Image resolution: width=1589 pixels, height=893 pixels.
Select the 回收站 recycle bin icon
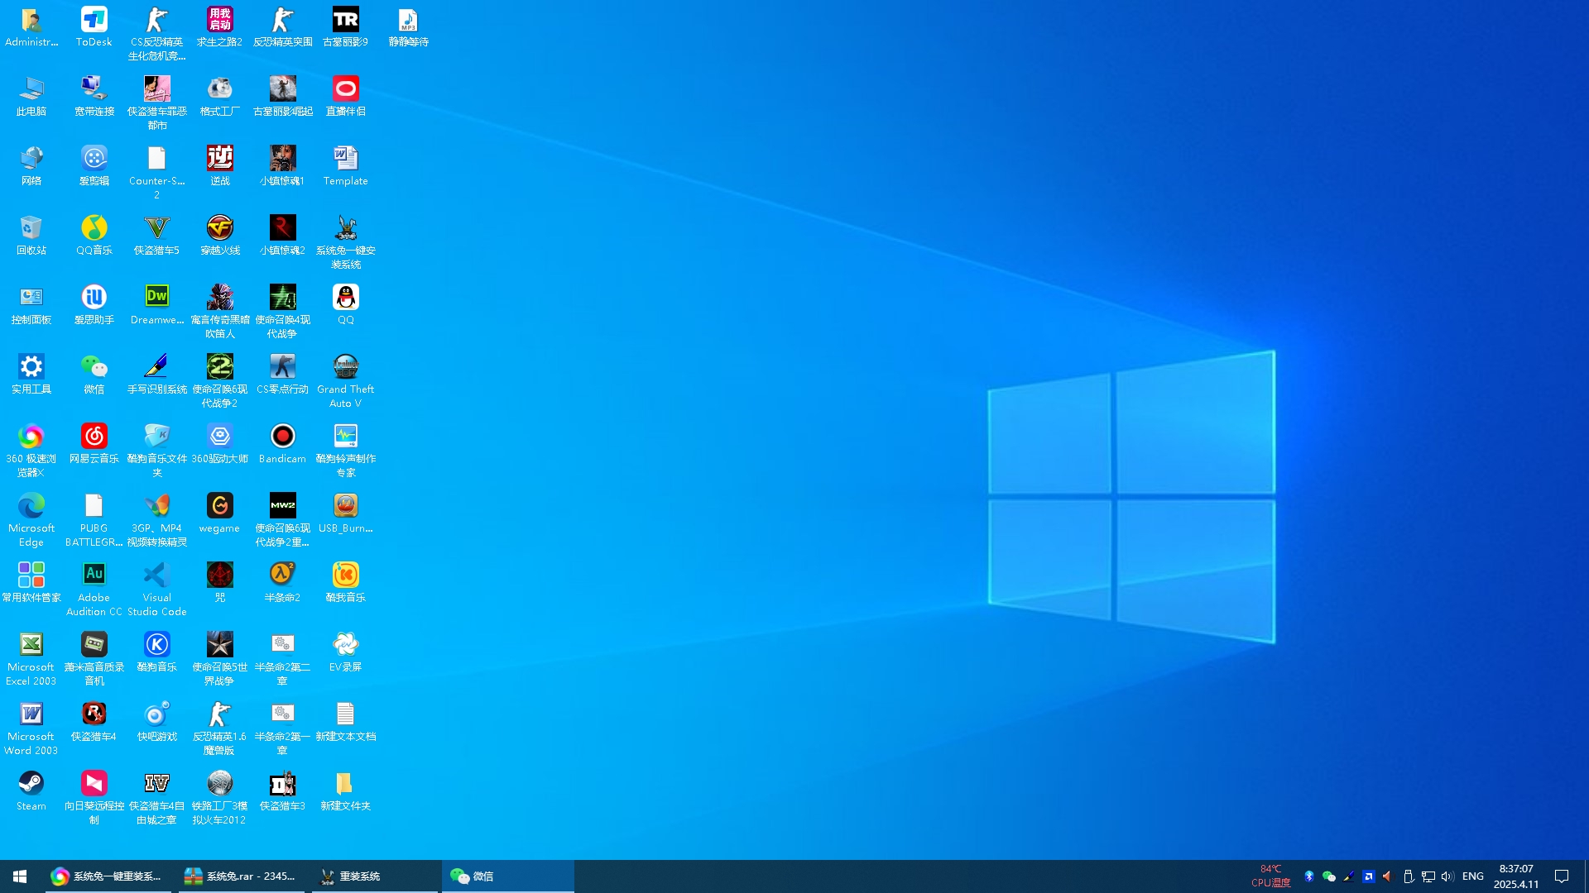coord(31,228)
